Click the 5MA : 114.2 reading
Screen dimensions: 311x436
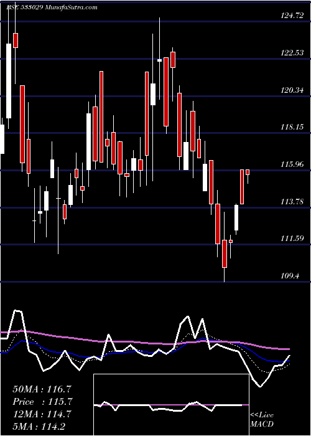coord(39,426)
